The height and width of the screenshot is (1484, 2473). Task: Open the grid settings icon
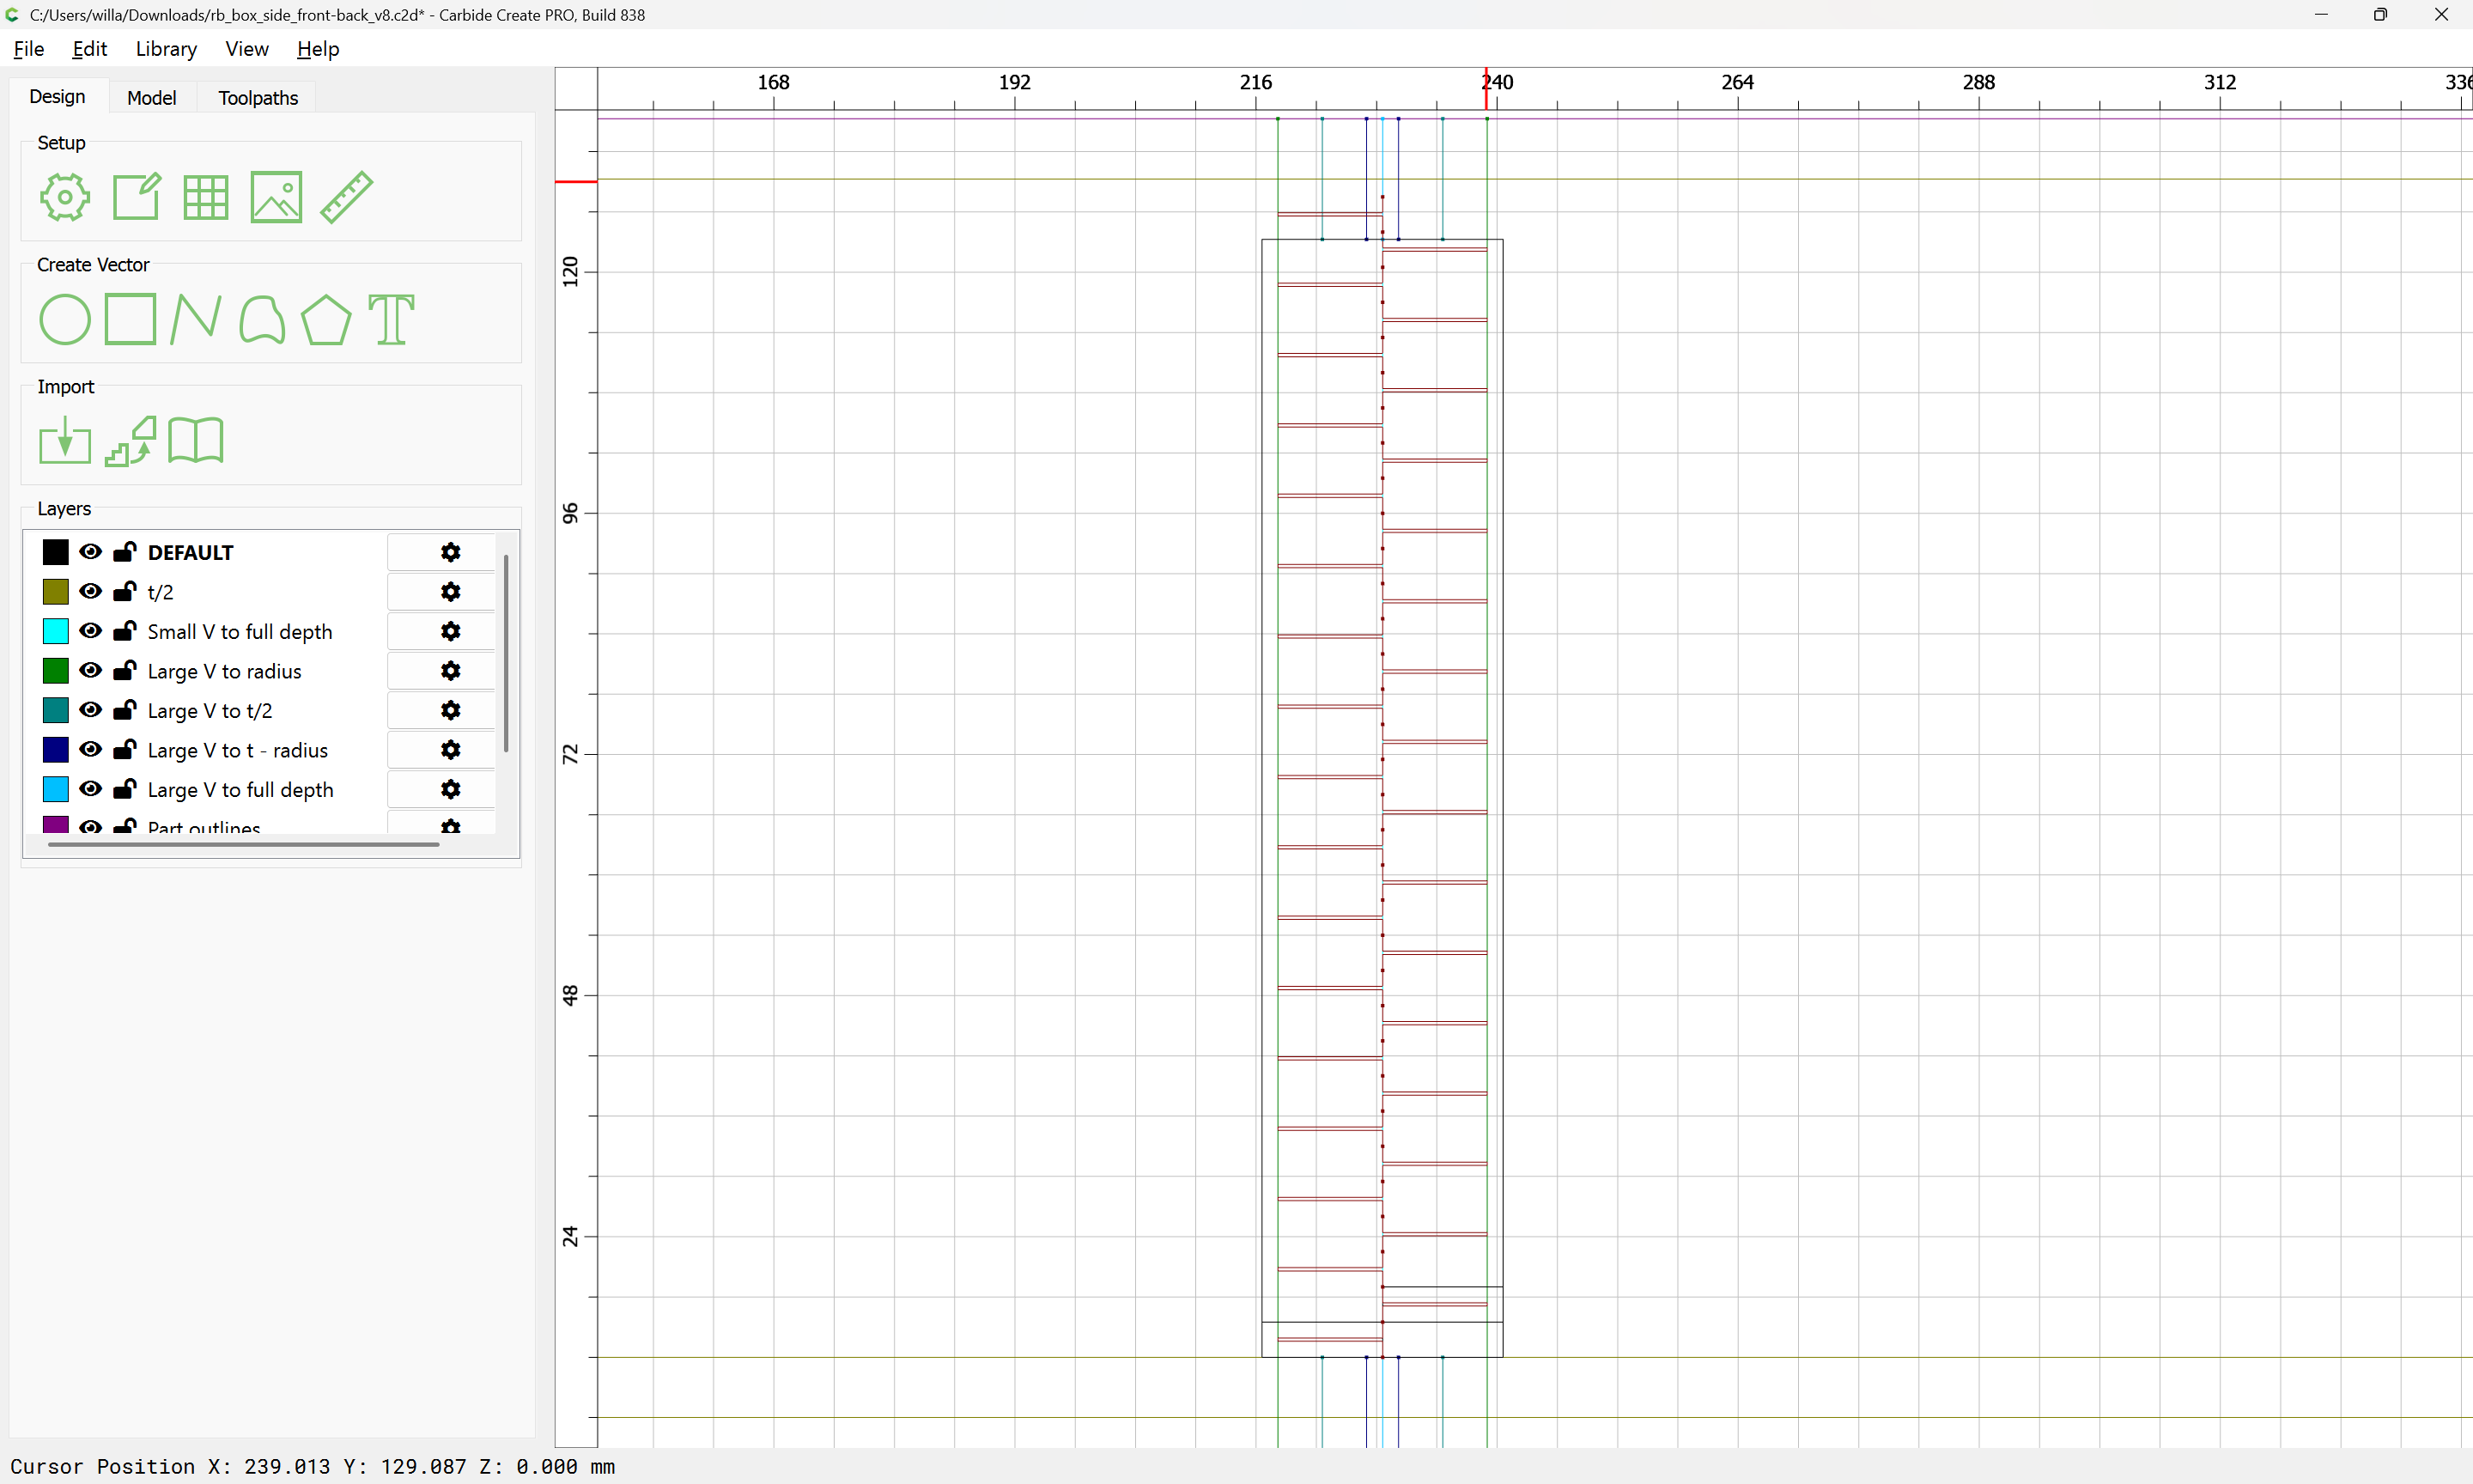(x=206, y=197)
